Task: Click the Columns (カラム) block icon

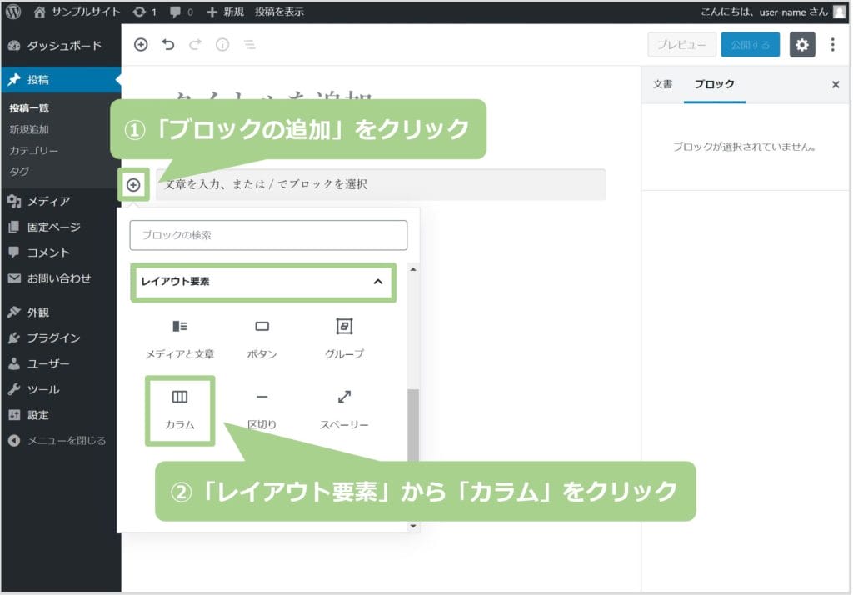Action: click(x=180, y=397)
